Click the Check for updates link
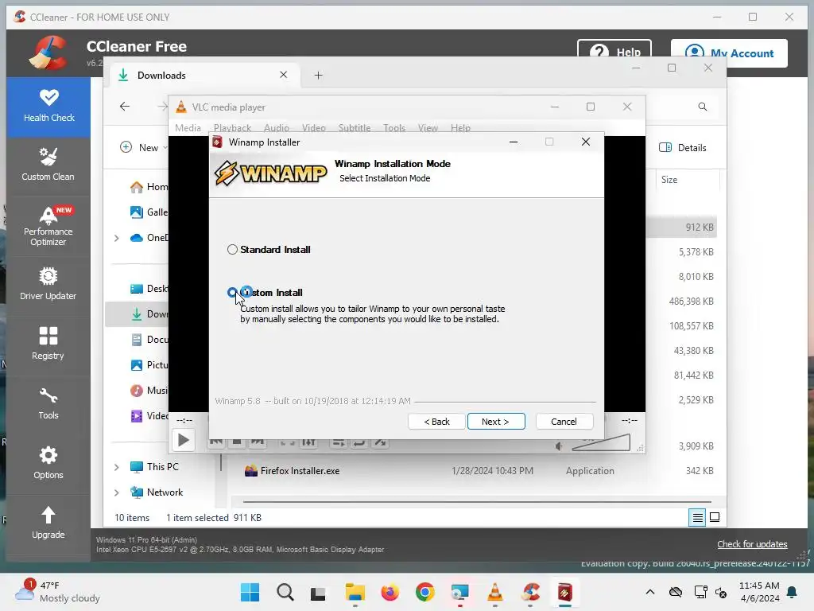 [752, 544]
